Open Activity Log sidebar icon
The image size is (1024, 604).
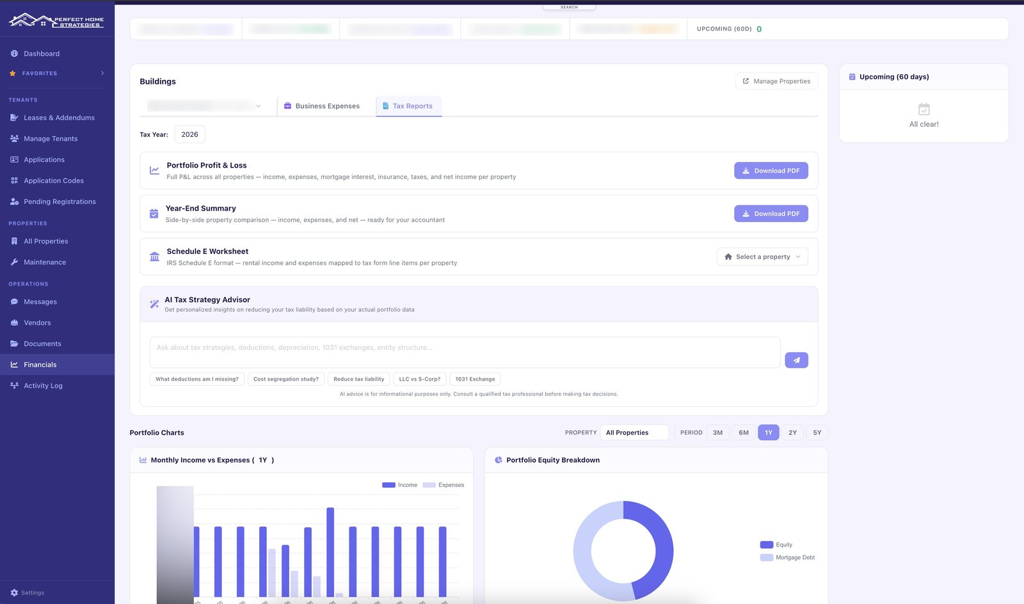click(x=14, y=386)
